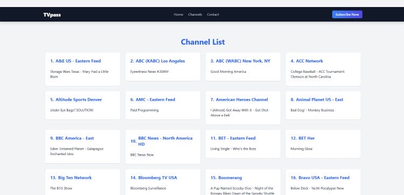Click 'Bloomberg Surveillance' program text
Screen dimensions: 404x195
pos(148,189)
